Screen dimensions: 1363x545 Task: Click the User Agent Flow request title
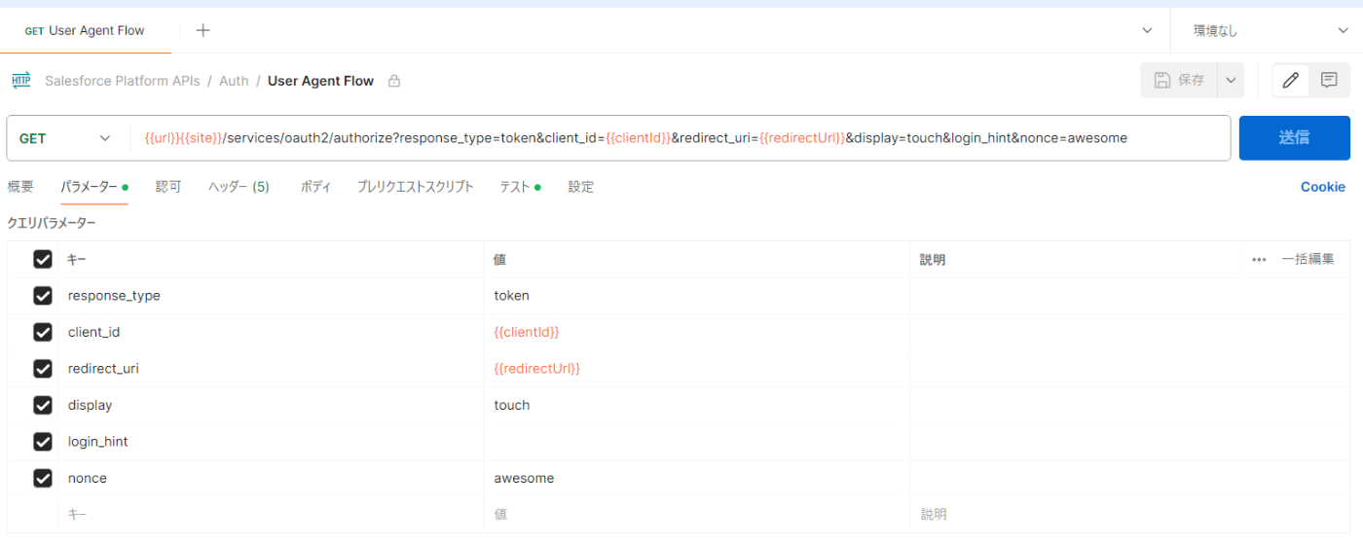[320, 82]
